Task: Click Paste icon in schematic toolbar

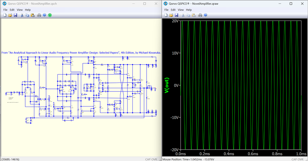Action: click(x=33, y=15)
